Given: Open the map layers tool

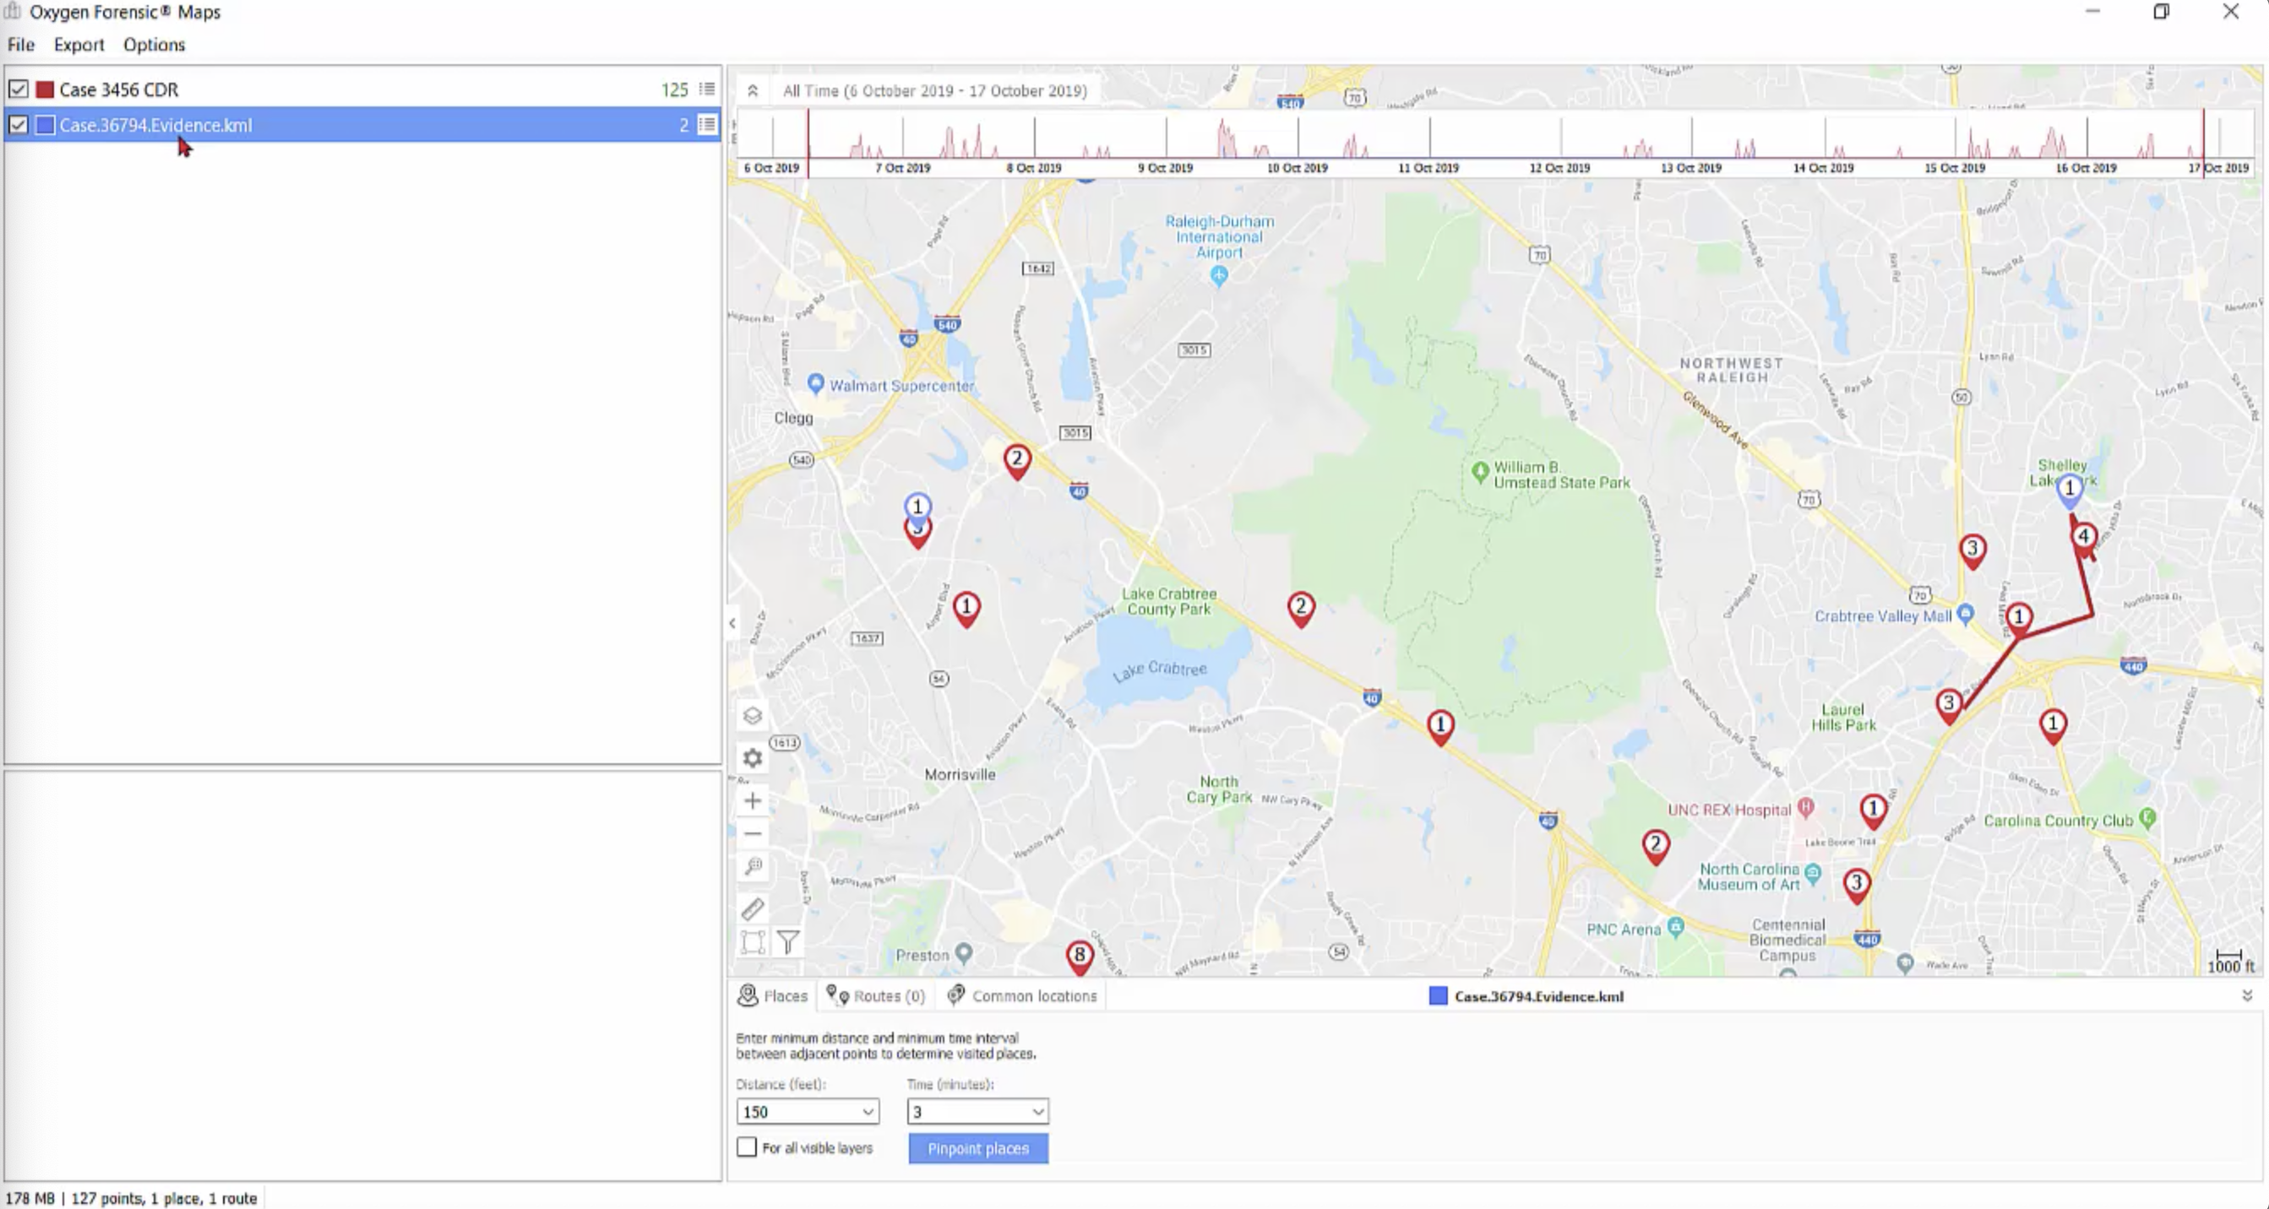Looking at the screenshot, I should 752,716.
